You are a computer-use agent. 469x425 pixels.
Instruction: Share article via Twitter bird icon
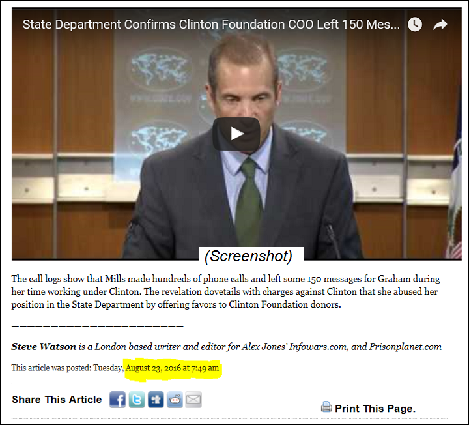tap(137, 400)
